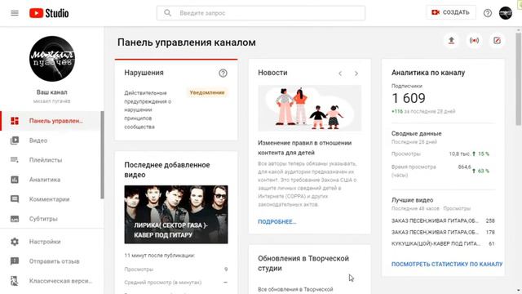Select Панель управления in the sidebar
522x294 pixels.
(x=51, y=121)
